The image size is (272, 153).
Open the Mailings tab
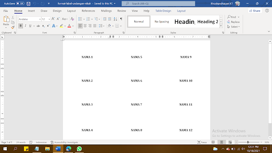tap(106, 11)
